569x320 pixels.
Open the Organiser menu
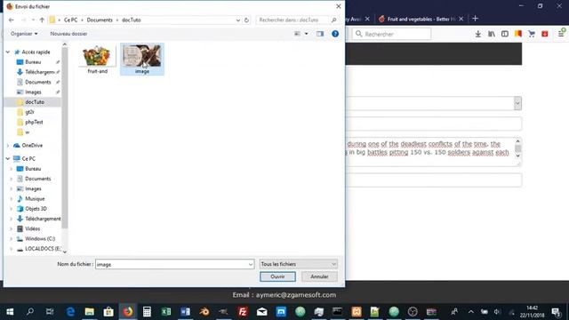pyautogui.click(x=24, y=34)
